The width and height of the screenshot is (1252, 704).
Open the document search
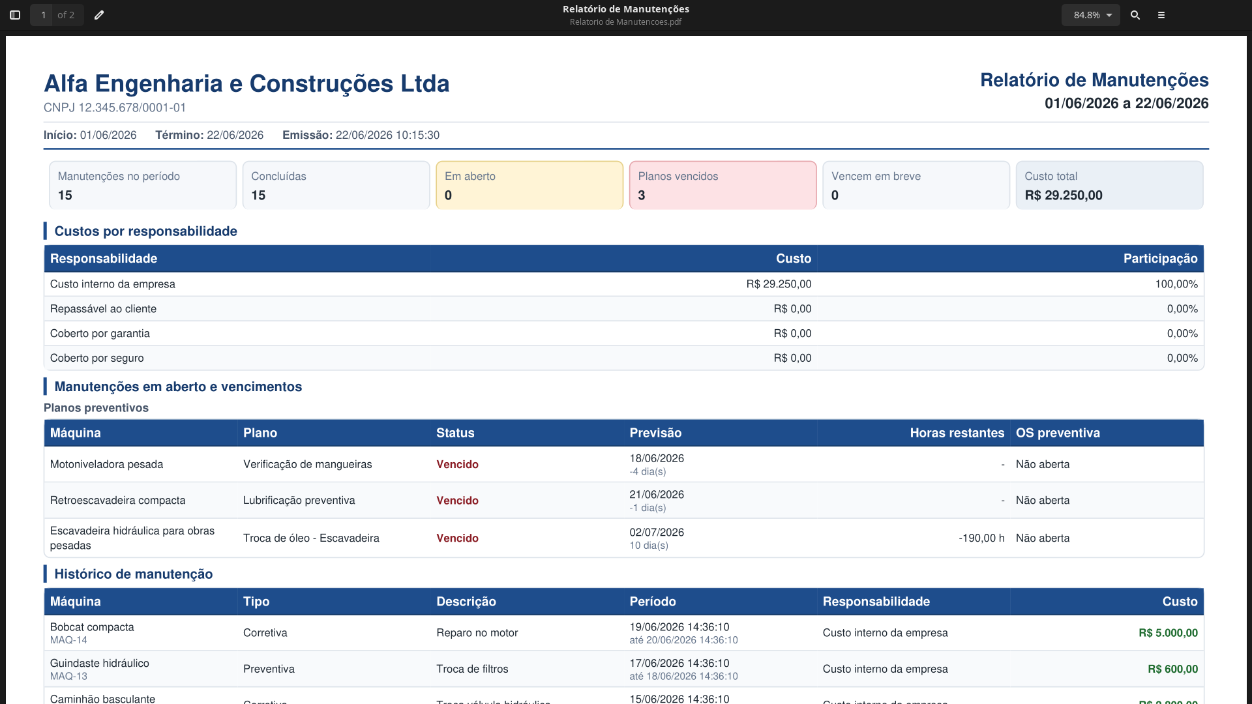(x=1135, y=15)
